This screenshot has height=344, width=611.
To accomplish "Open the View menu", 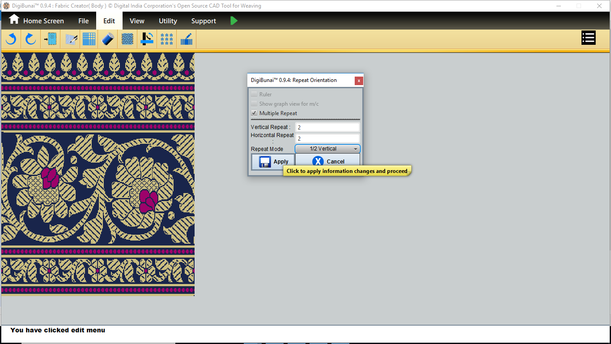I will (x=137, y=21).
